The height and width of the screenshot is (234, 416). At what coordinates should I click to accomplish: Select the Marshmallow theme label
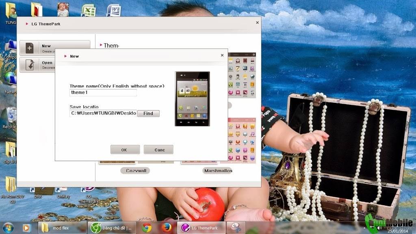218,170
